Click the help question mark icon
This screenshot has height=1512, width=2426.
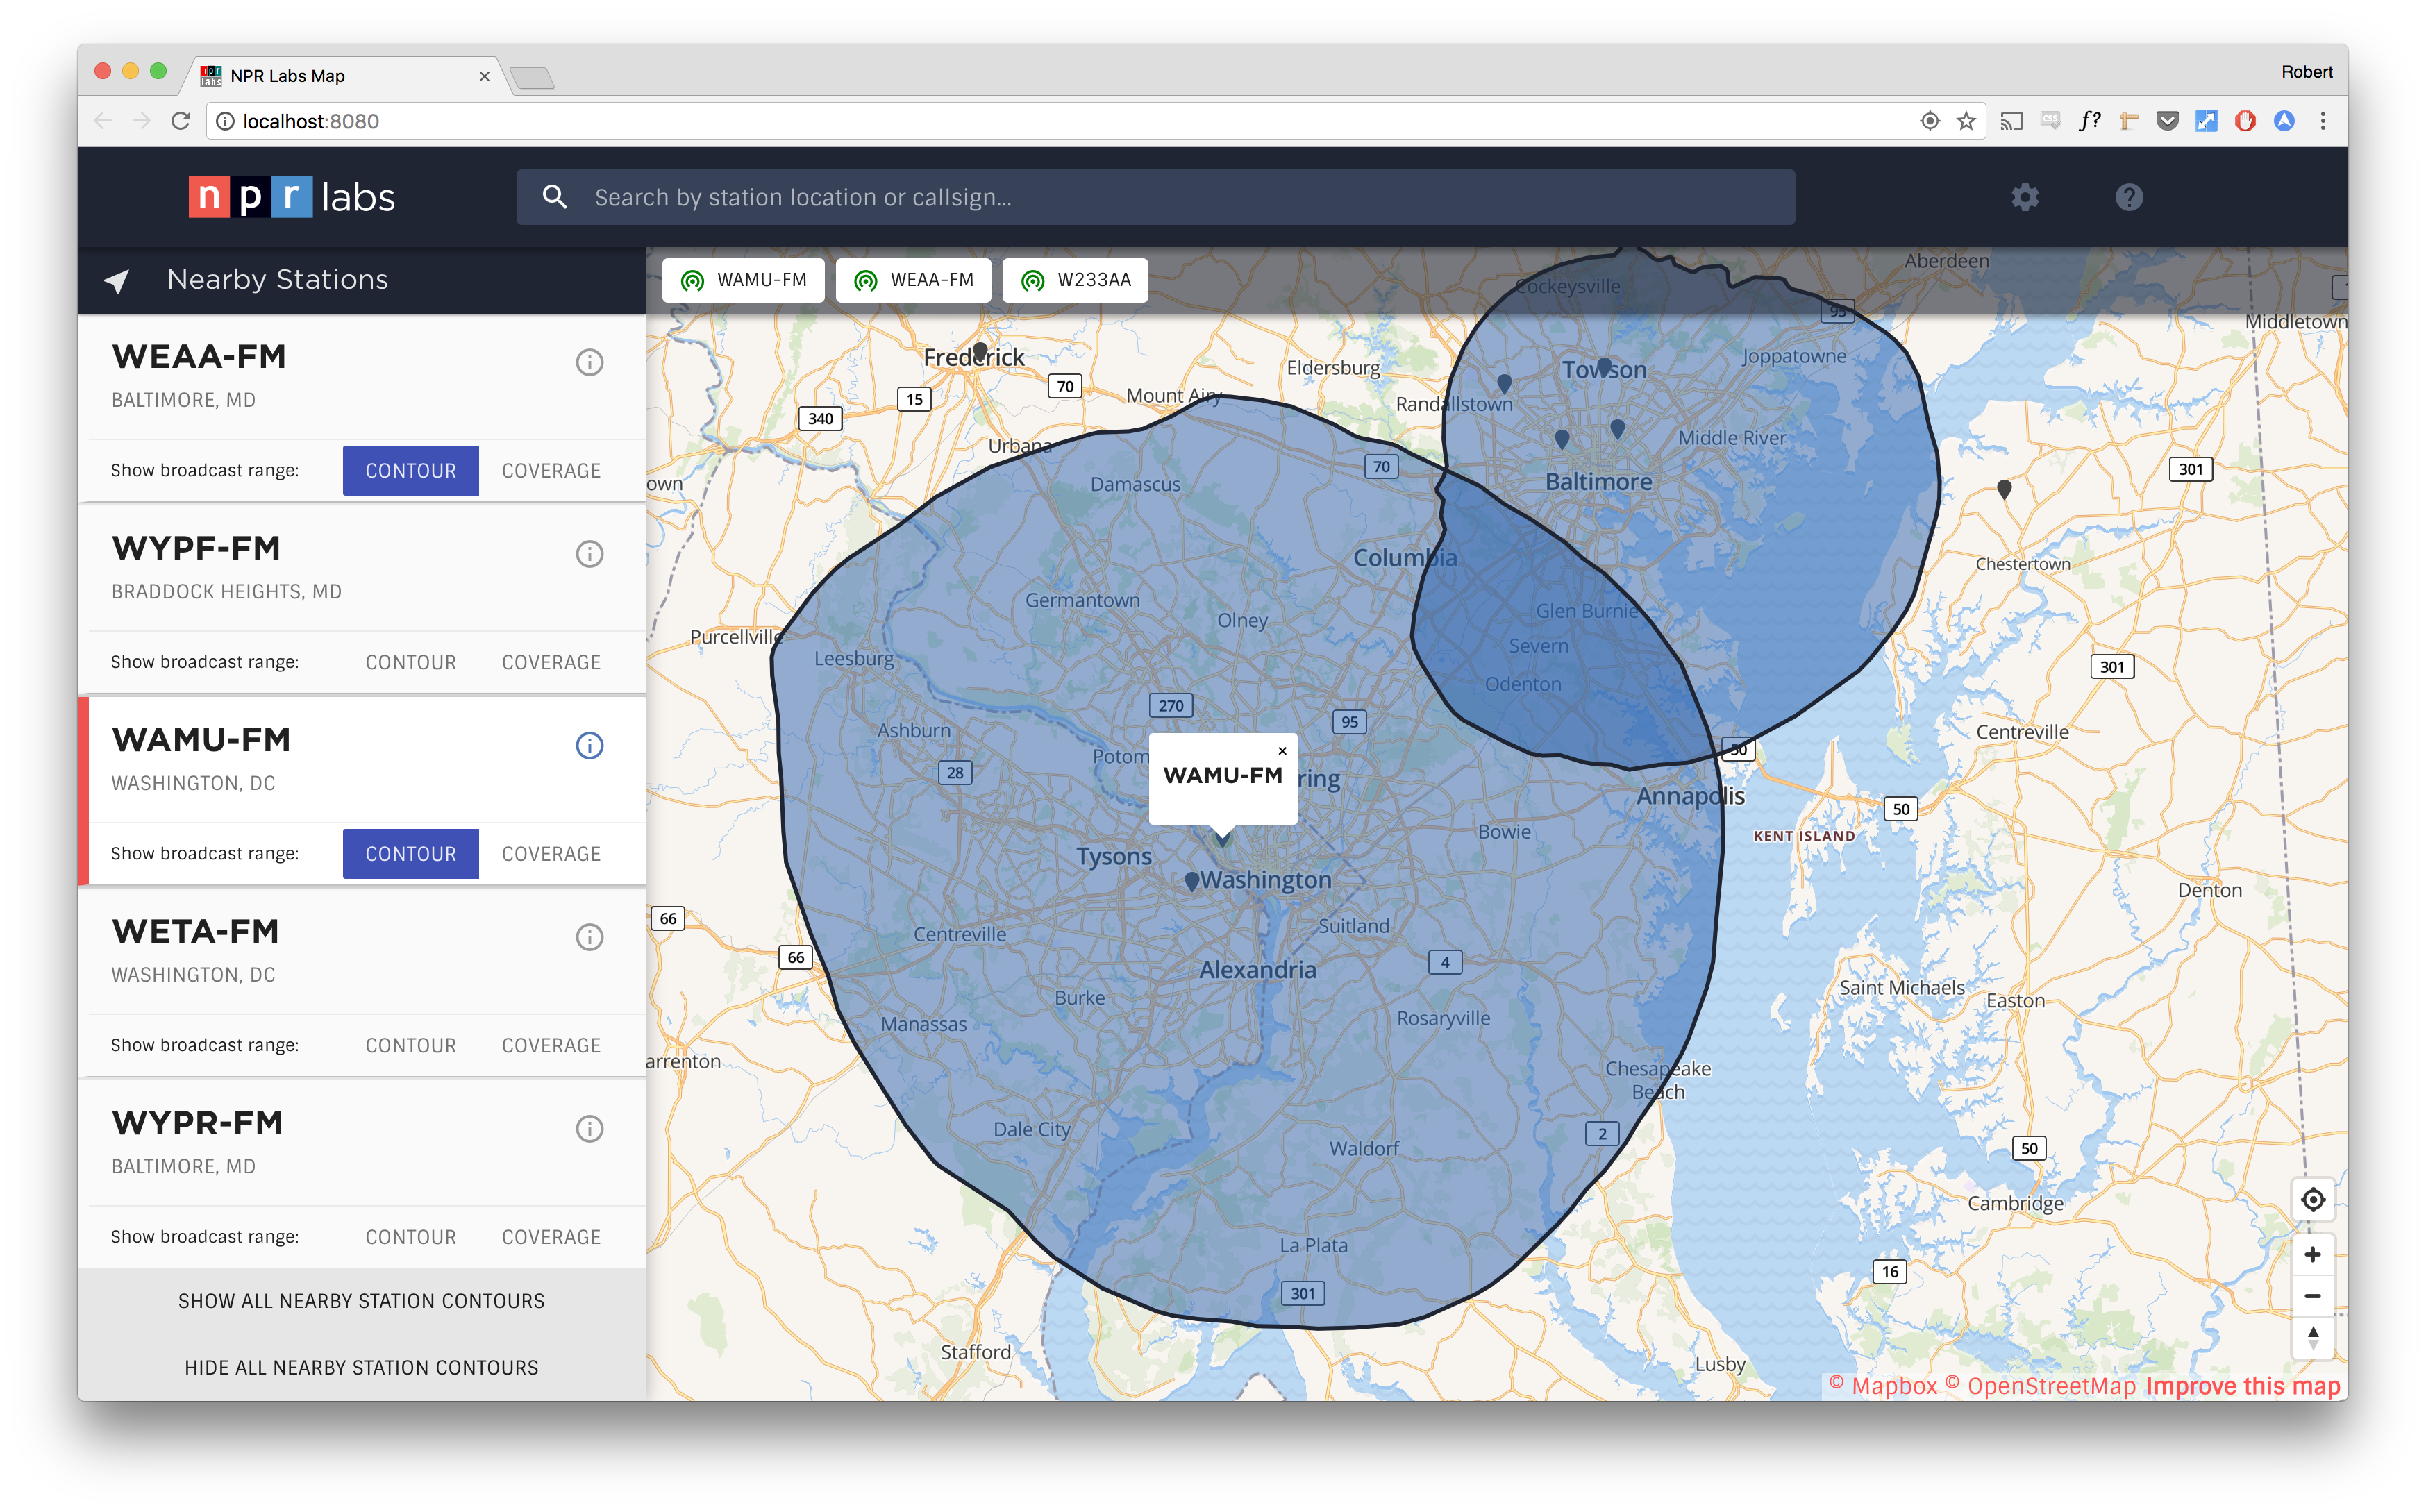coord(2129,197)
